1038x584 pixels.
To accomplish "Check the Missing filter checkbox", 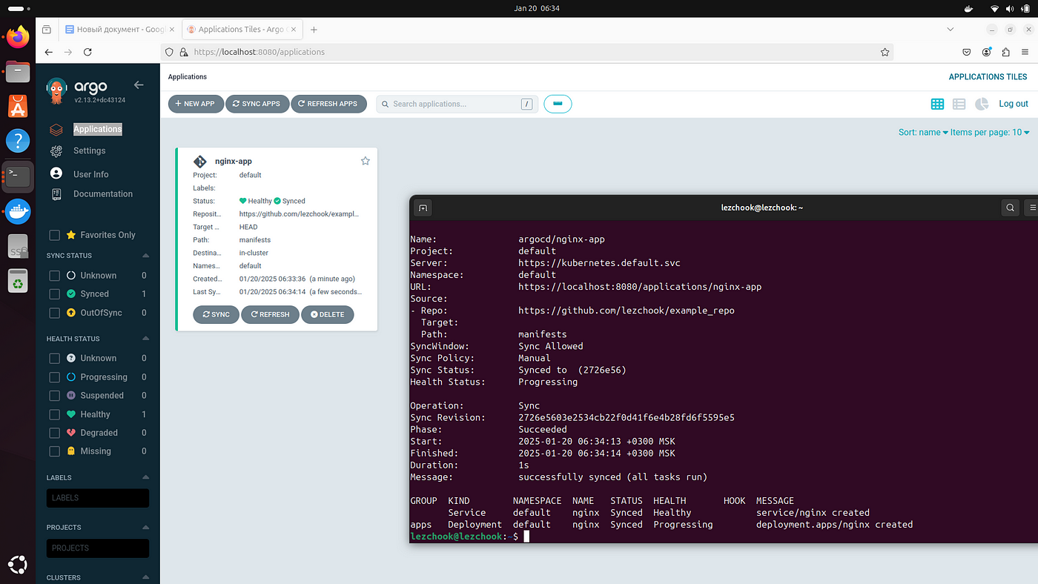I will pyautogui.click(x=54, y=451).
